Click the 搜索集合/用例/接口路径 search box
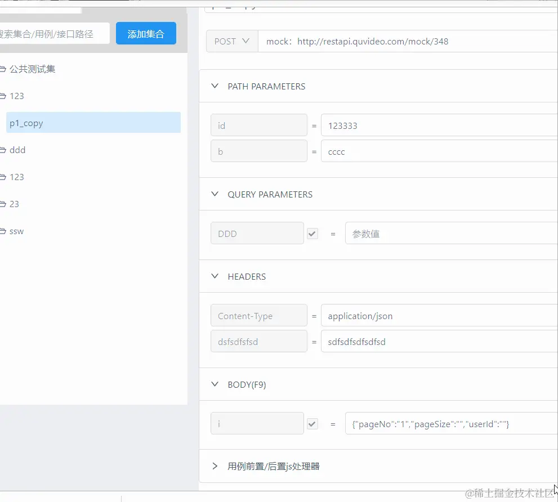The image size is (558, 502). (53, 33)
